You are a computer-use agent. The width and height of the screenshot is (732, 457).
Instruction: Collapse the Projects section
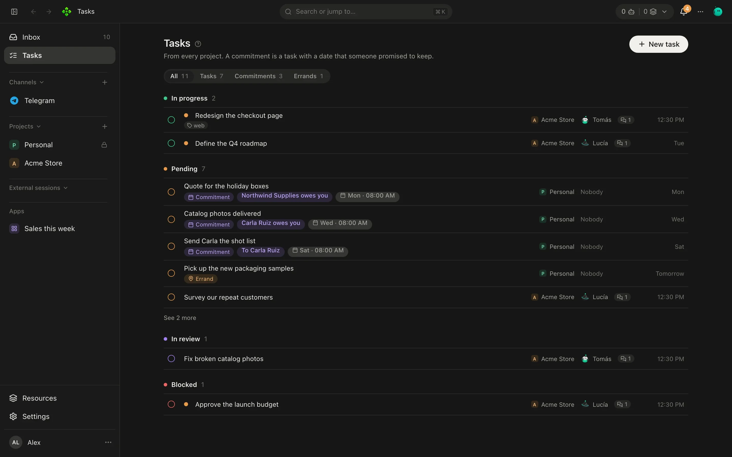pyautogui.click(x=25, y=126)
